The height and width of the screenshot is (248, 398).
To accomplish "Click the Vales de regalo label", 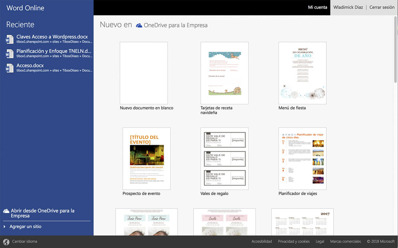I will point(214,194).
